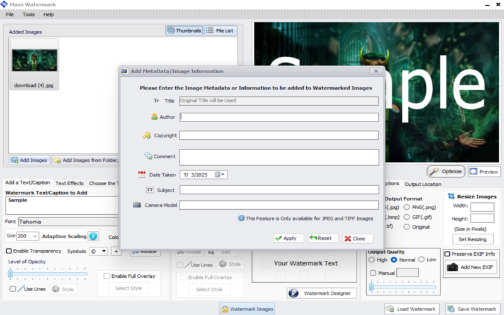Click the Author person icon

154,117
